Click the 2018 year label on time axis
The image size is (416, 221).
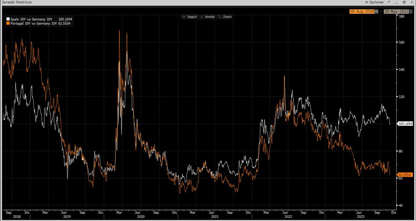[x=17, y=216]
